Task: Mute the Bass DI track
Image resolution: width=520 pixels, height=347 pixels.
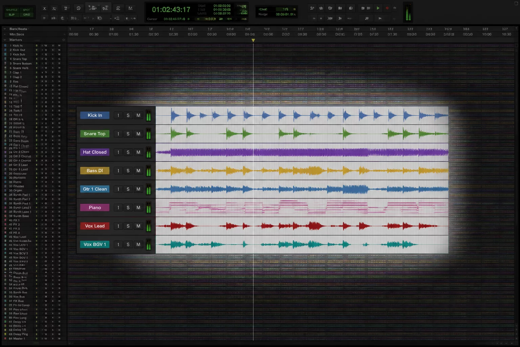Action: pyautogui.click(x=138, y=171)
